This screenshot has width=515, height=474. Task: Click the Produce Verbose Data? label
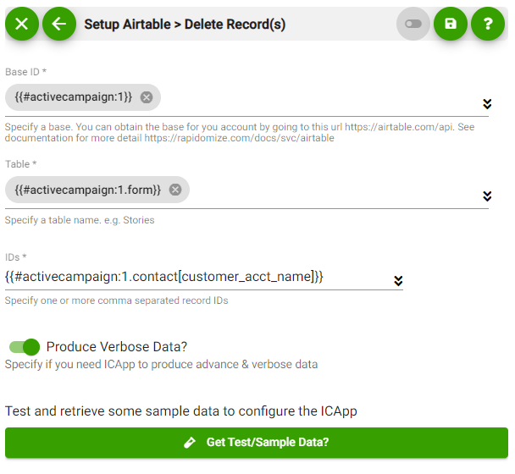point(117,347)
